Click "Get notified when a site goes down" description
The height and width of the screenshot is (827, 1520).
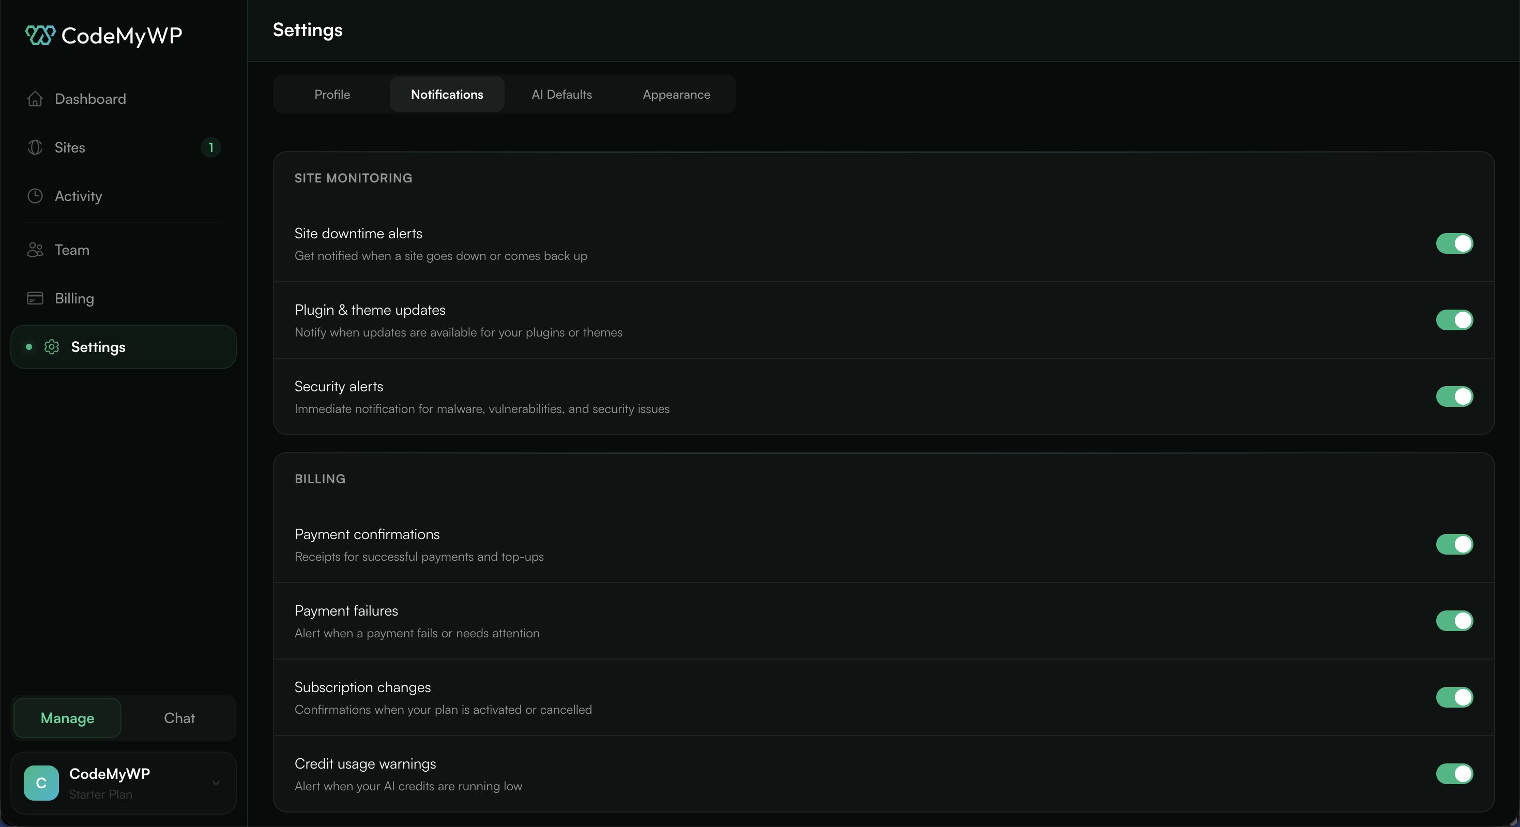click(x=441, y=256)
